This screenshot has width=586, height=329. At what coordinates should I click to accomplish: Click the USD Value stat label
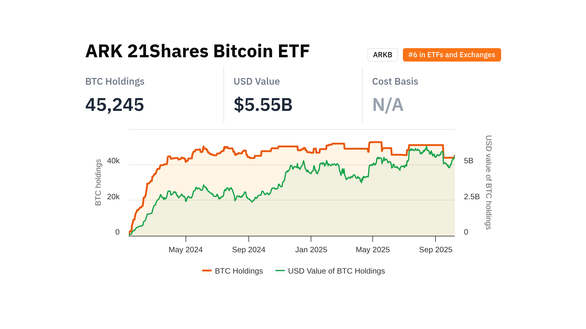pyautogui.click(x=256, y=81)
